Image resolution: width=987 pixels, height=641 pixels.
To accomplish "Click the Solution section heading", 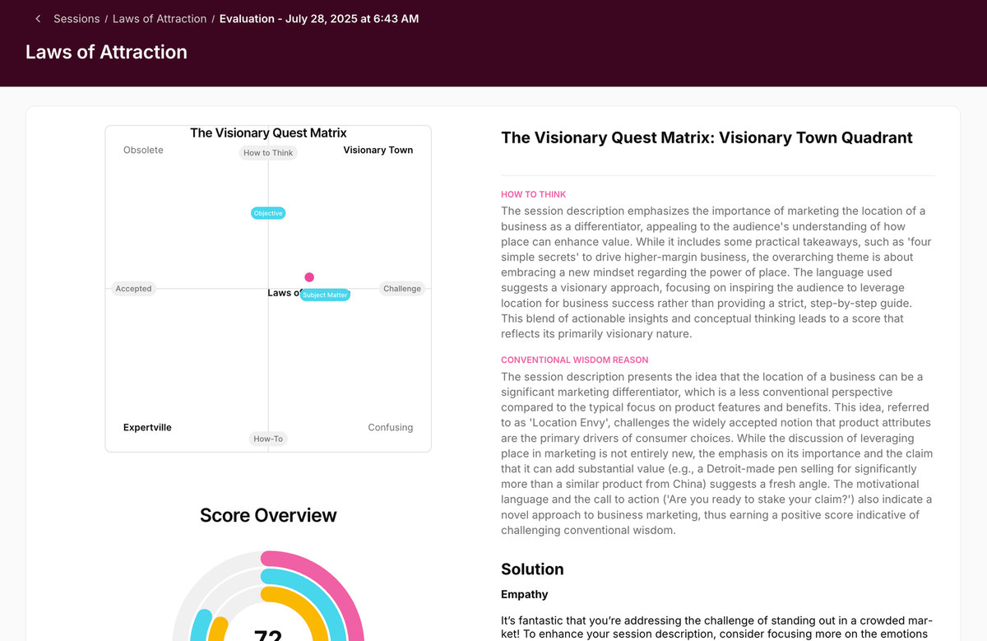I will (x=532, y=569).
